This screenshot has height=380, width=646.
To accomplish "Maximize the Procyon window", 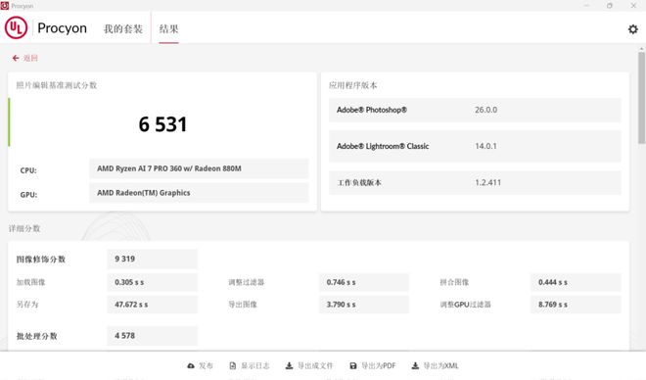I will pos(610,5).
